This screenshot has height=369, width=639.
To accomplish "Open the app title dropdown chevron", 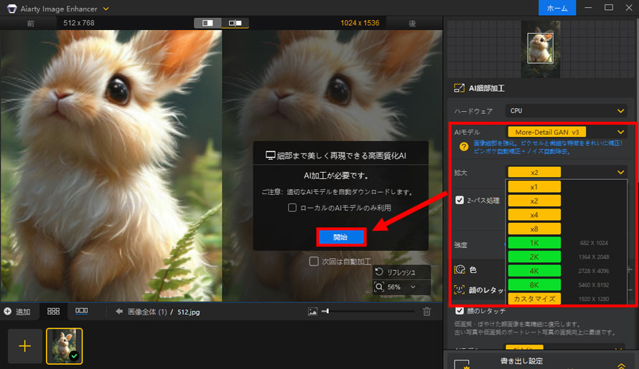I will point(106,9).
